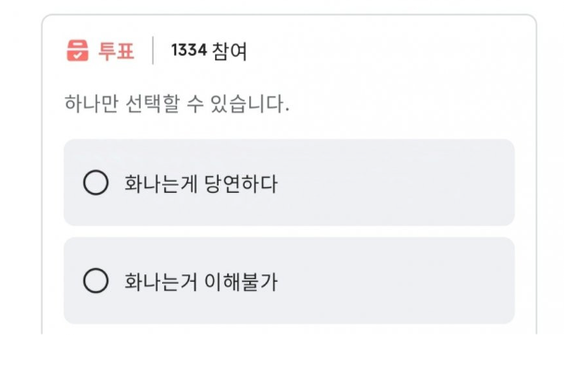This screenshot has height=368, width=568.
Task: Click the number 1334 in the poll header
Action: point(189,50)
